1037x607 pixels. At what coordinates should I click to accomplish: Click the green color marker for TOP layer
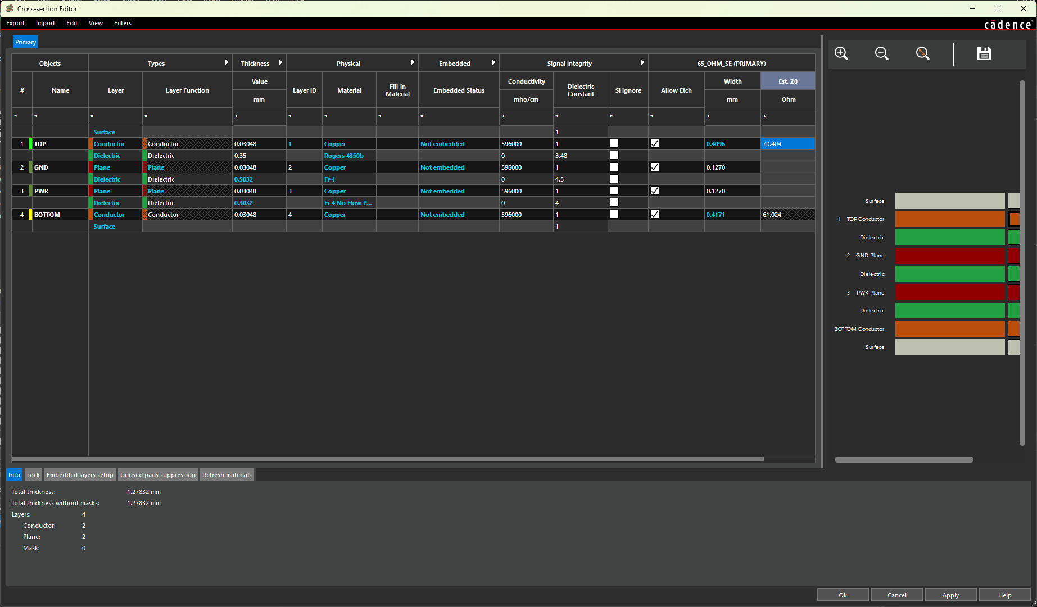point(31,144)
